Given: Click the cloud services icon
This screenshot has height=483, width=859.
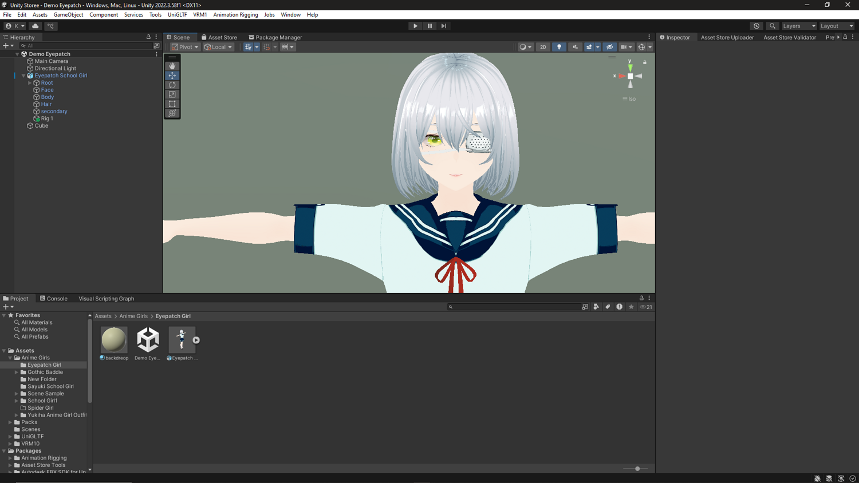Looking at the screenshot, I should tap(36, 26).
